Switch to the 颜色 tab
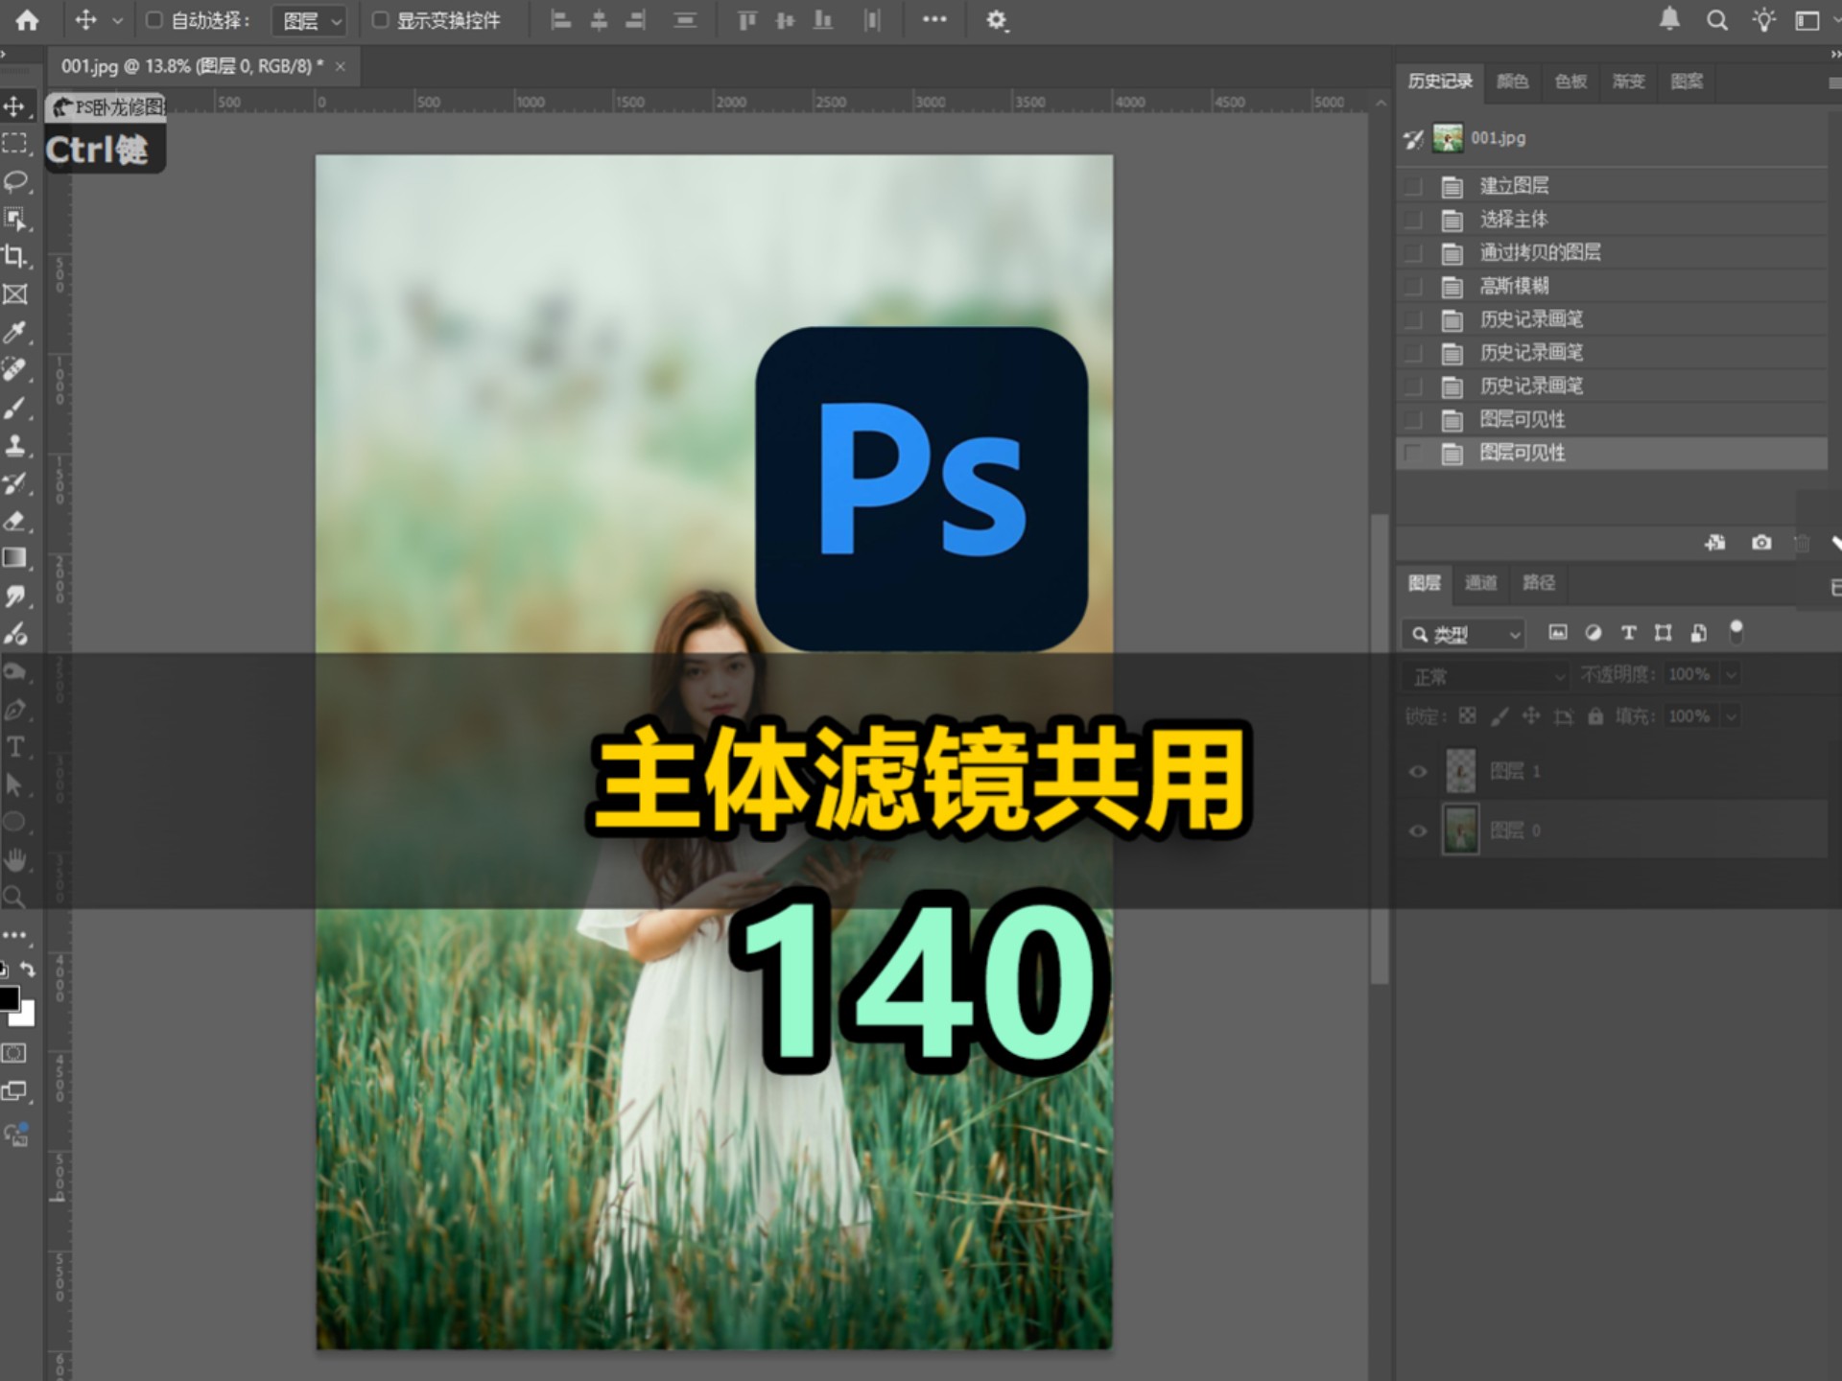 pyautogui.click(x=1513, y=82)
